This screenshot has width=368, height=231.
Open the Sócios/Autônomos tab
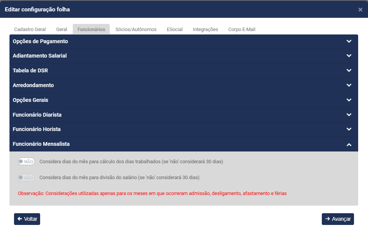[x=136, y=29]
